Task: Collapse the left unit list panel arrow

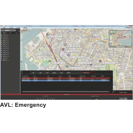Action: 19,31
